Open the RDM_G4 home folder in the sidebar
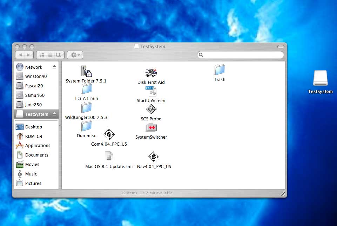 tap(34, 136)
